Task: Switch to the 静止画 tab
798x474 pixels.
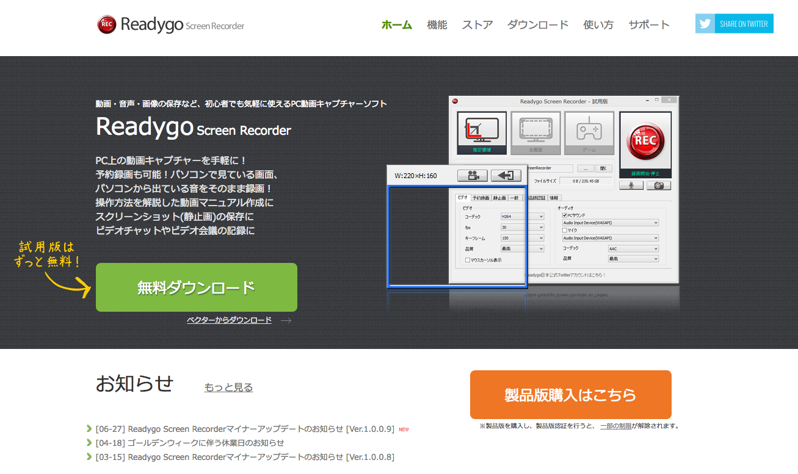Action: [499, 198]
